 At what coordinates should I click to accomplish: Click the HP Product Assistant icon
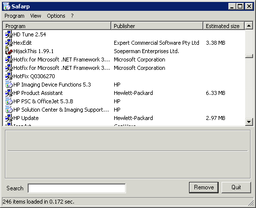coord(9,93)
